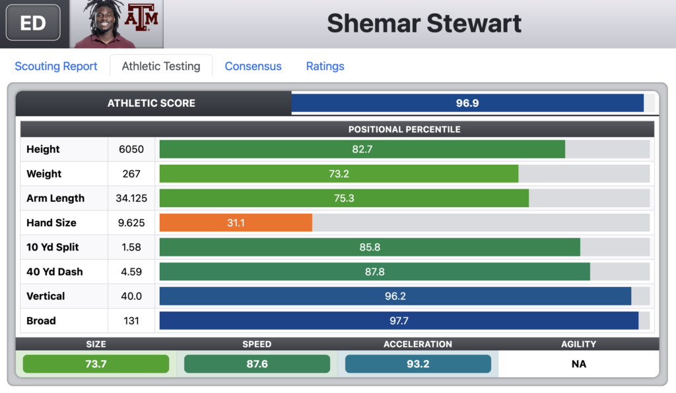
Task: Click the orange Hand Size bar
Action: coord(236,222)
